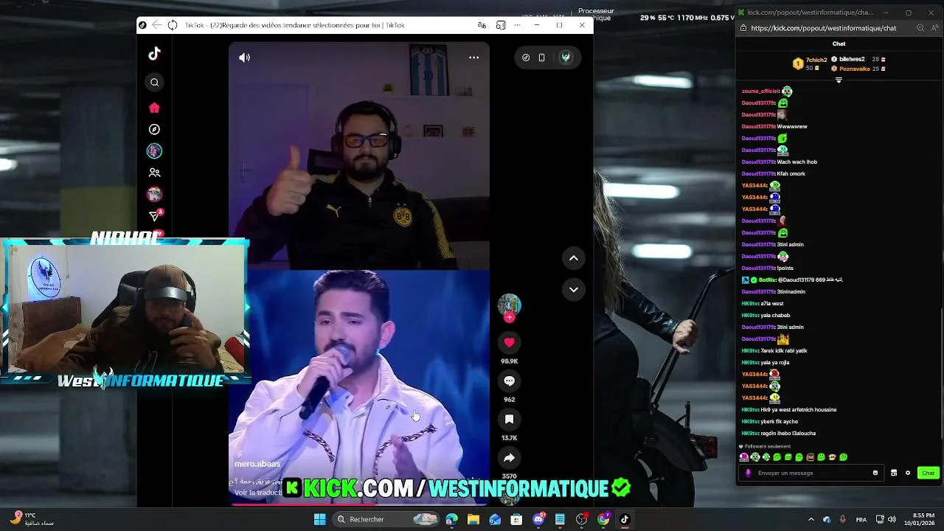Open 7chich2 top gifter entry
Image resolution: width=944 pixels, height=531 pixels.
point(810,63)
